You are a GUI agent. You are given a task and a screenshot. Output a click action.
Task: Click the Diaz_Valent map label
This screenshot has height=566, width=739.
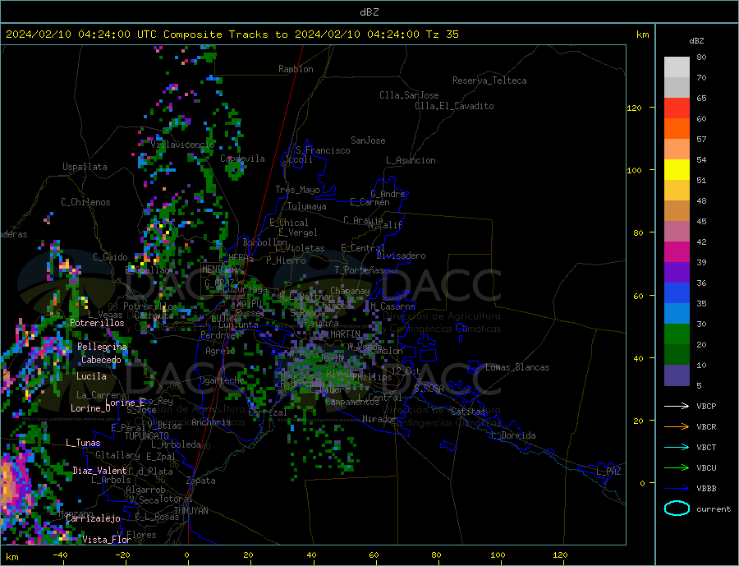coord(100,471)
